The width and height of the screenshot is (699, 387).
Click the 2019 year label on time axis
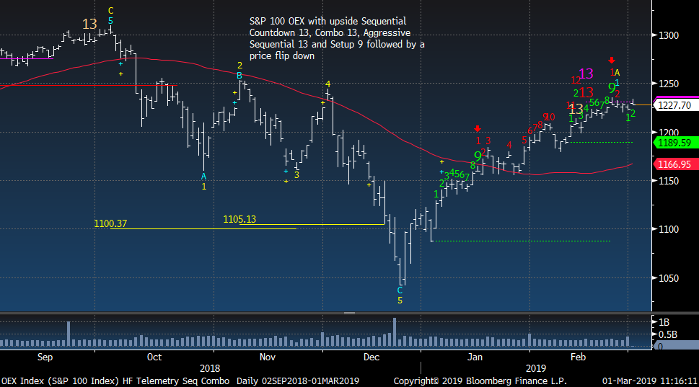(x=536, y=369)
